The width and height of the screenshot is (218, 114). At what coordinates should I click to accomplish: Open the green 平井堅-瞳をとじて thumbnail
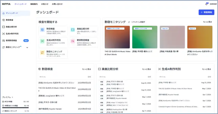(x=145, y=37)
